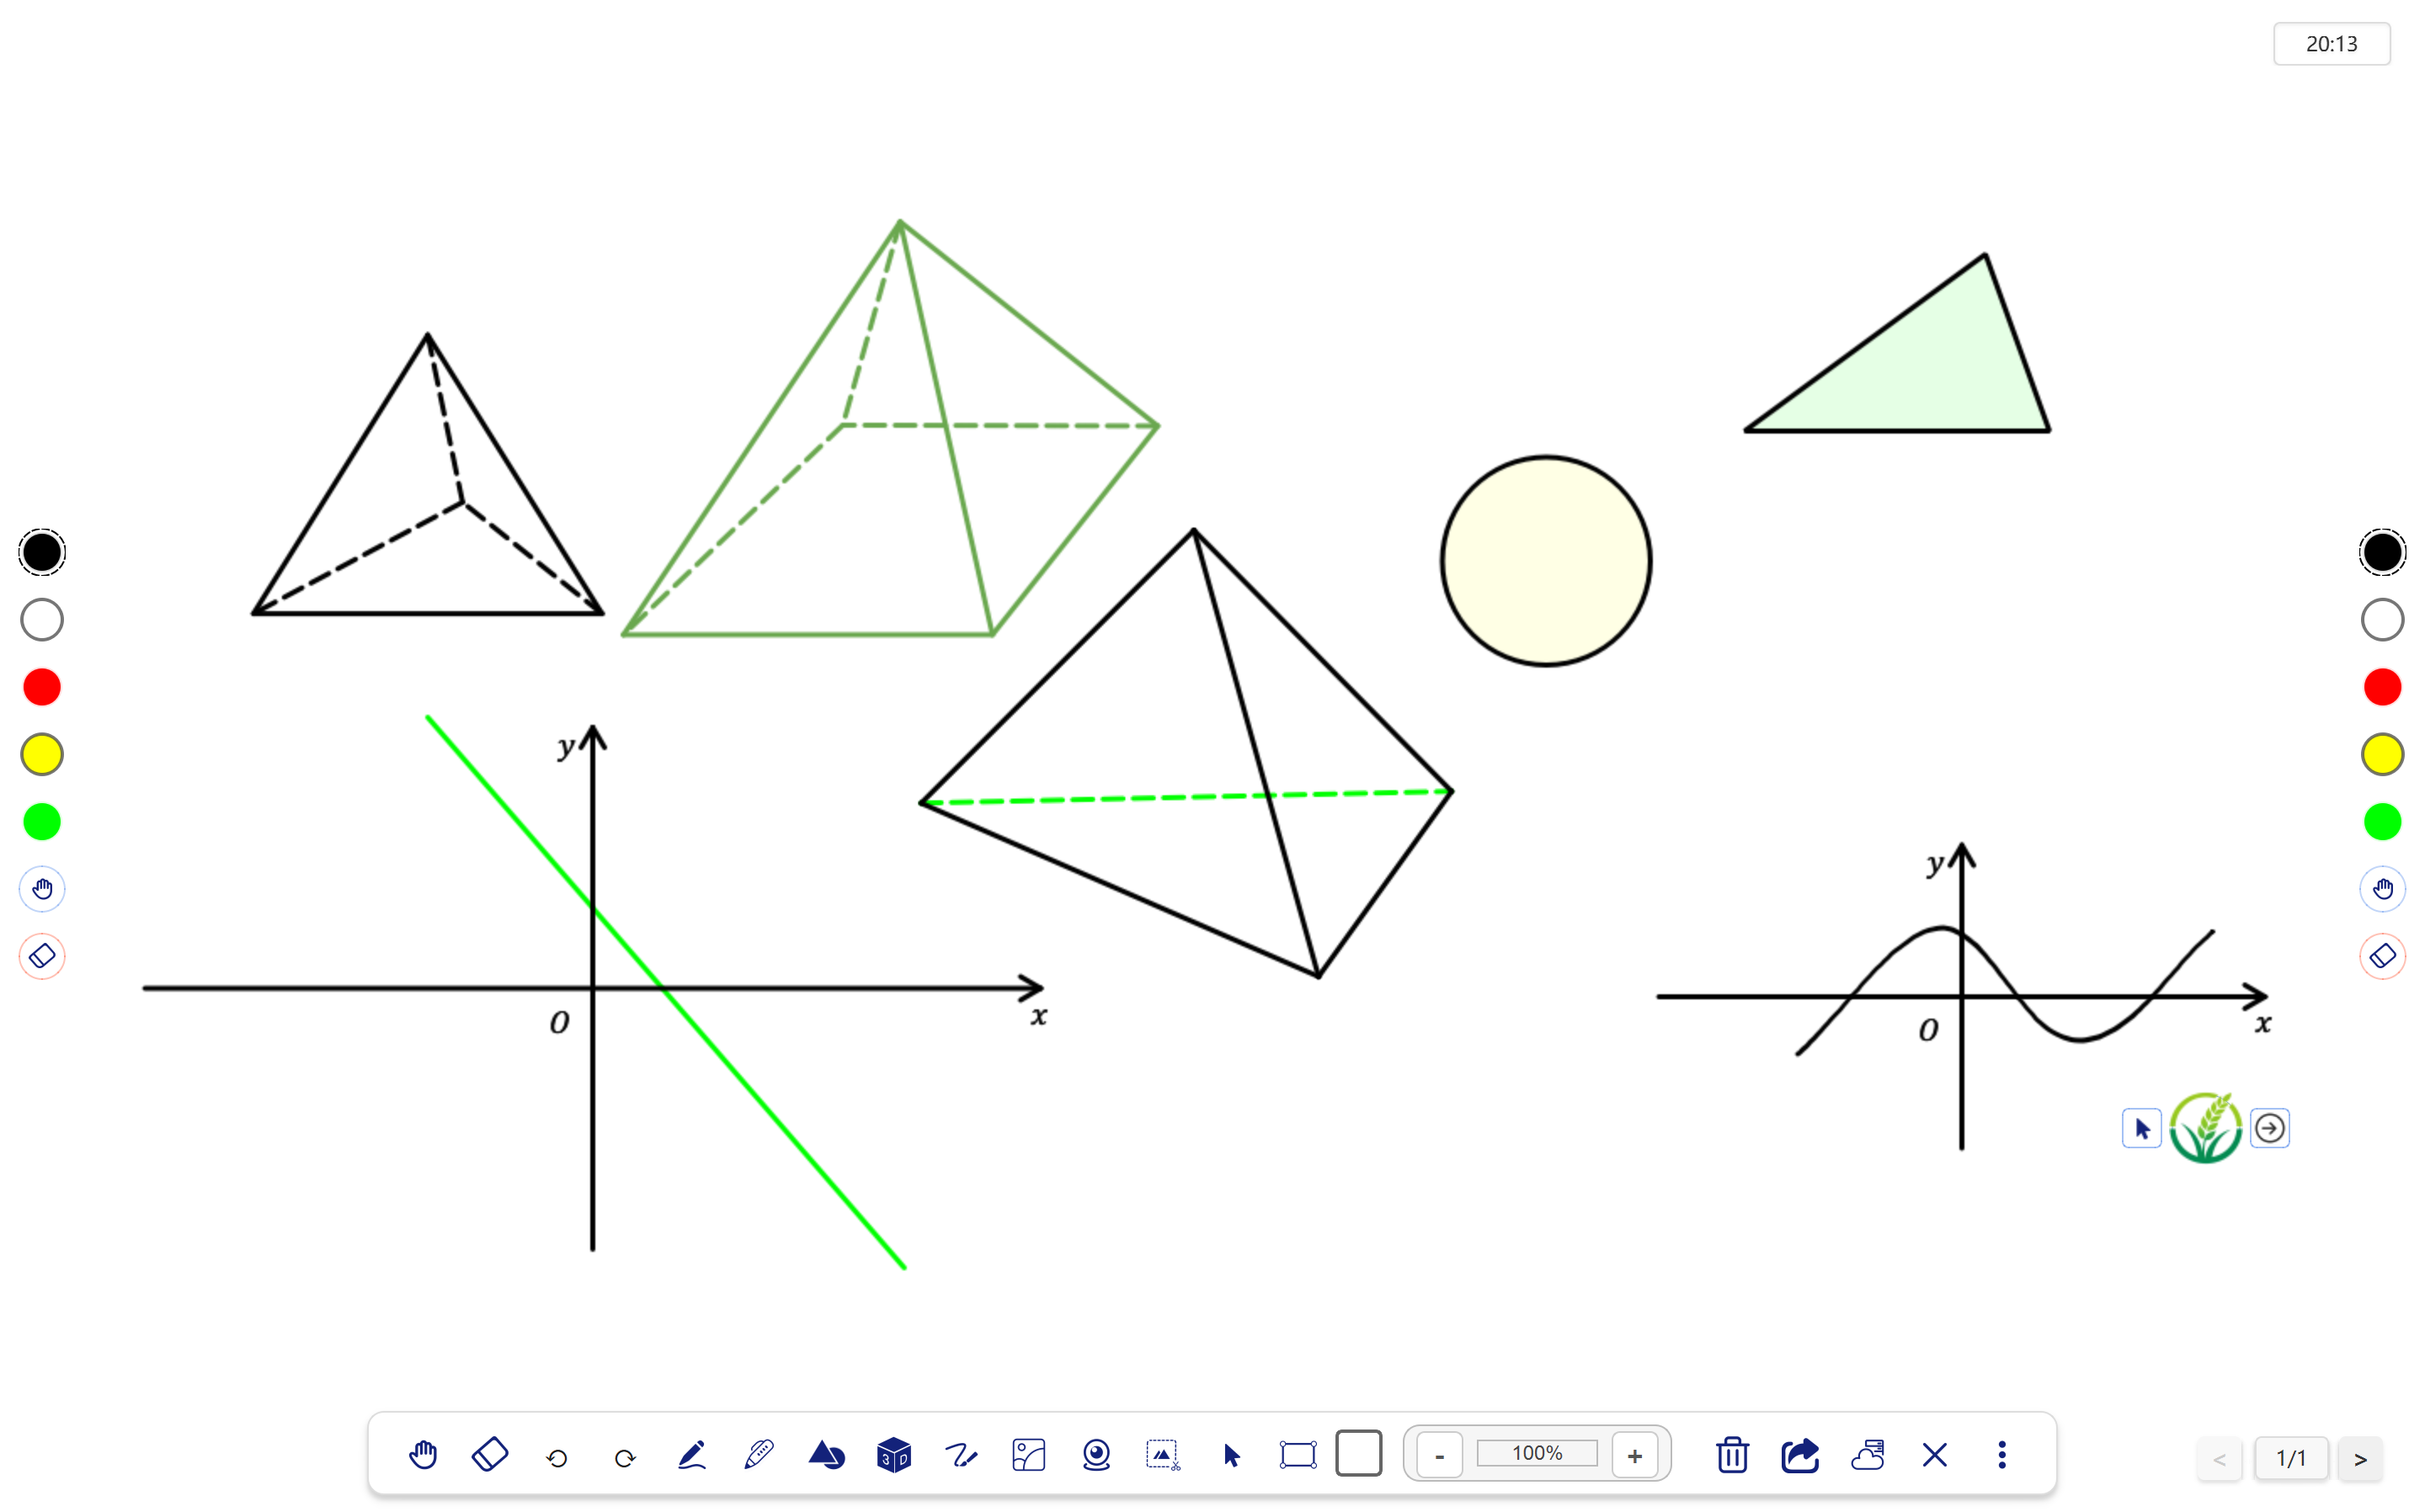Select the pen drawing tool
Image resolution: width=2425 pixels, height=1512 pixels.
point(692,1455)
